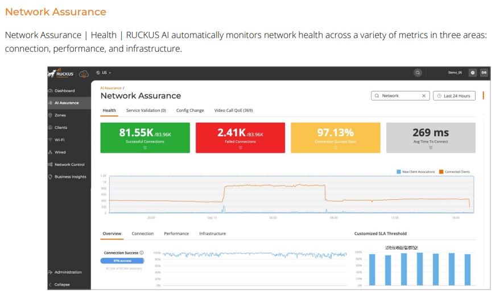The height and width of the screenshot is (306, 504).
Task: Click the Dashboard sidebar icon
Action: 51,91
